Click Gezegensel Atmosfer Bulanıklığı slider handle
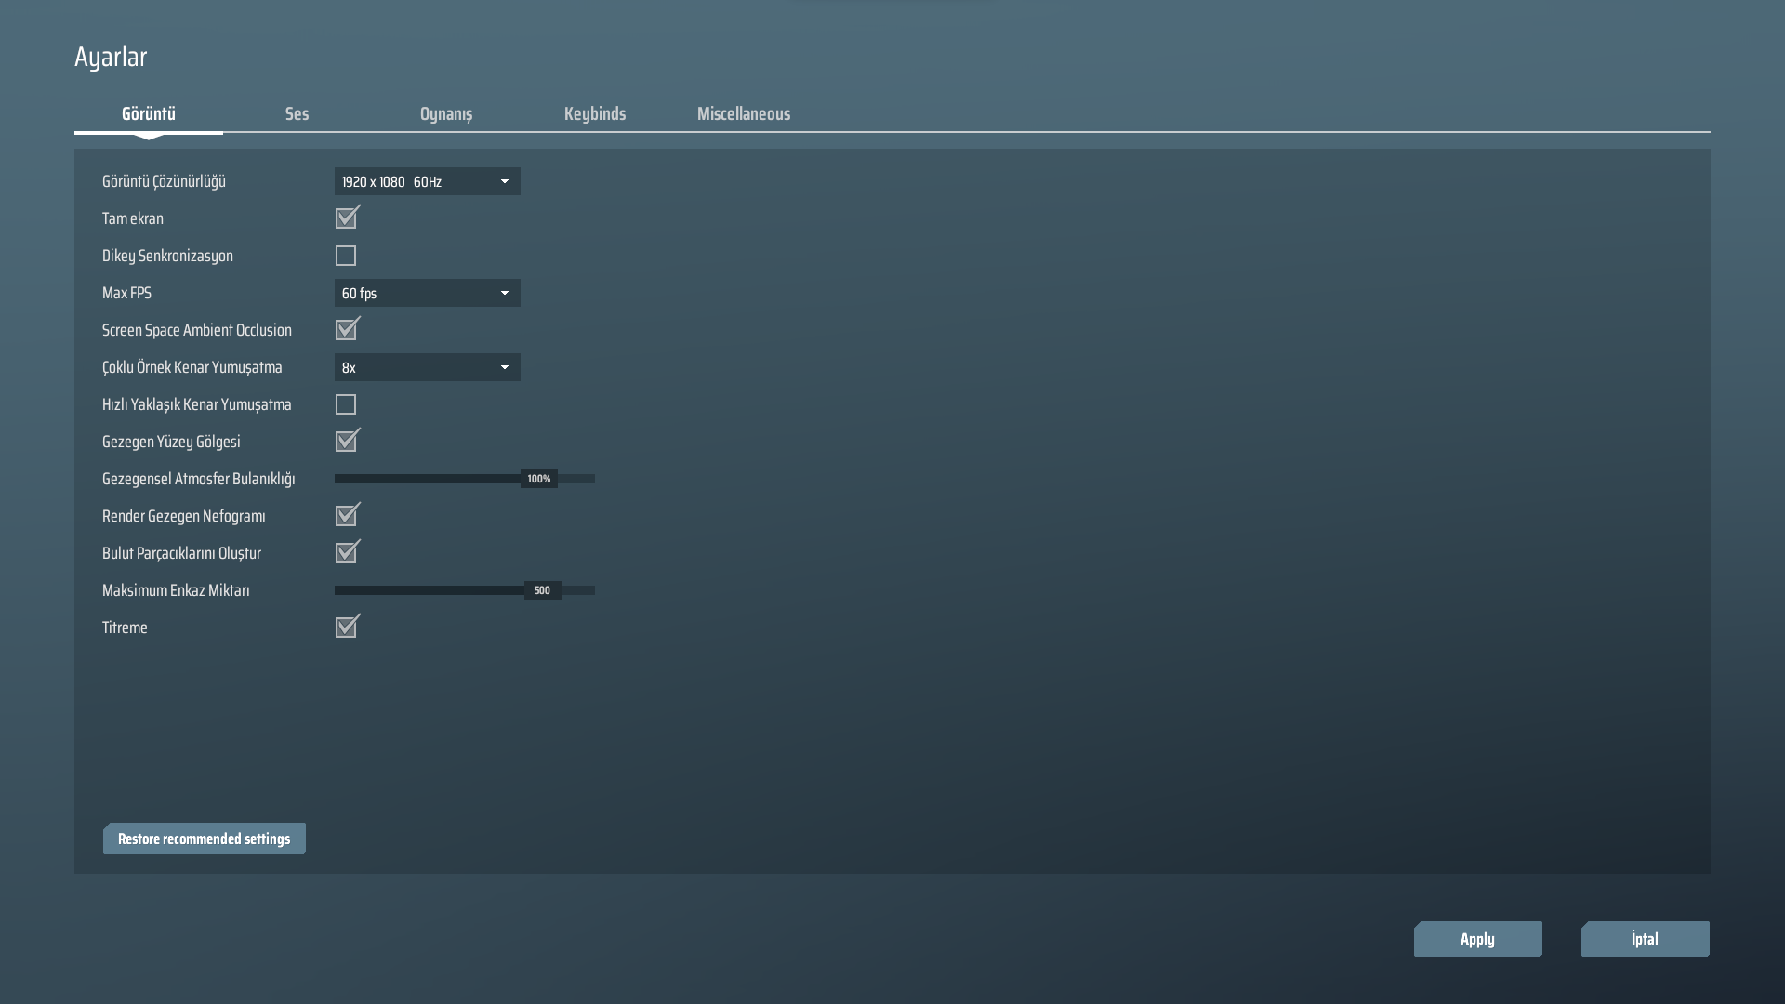Viewport: 1785px width, 1004px height. (539, 479)
